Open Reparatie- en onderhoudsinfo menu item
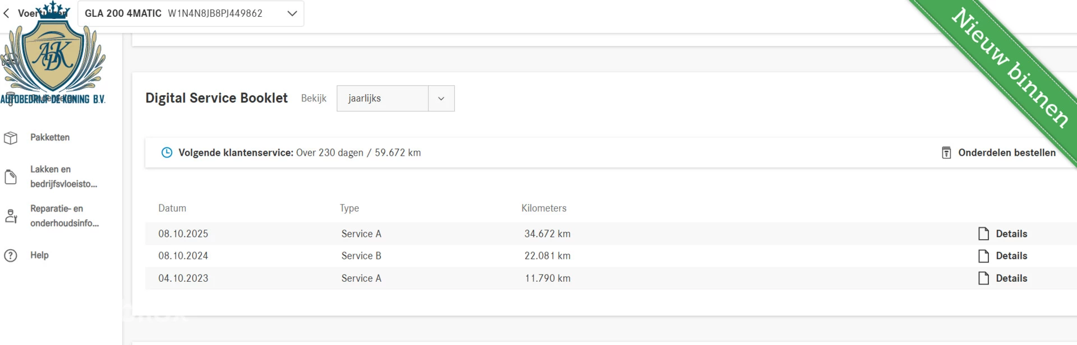This screenshot has height=345, width=1077. [x=64, y=216]
